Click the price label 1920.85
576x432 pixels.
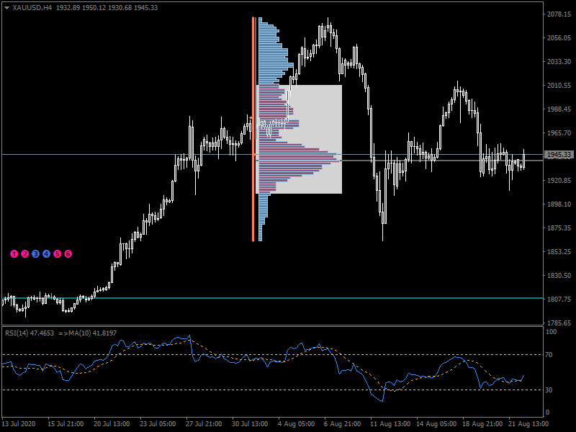point(559,181)
